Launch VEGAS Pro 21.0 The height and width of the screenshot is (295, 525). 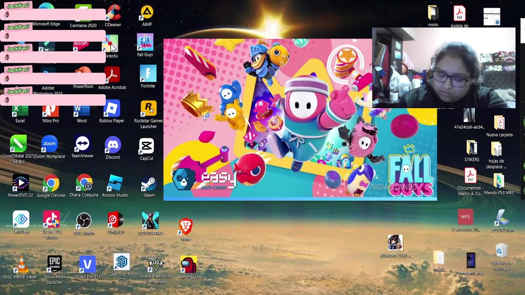tap(87, 268)
